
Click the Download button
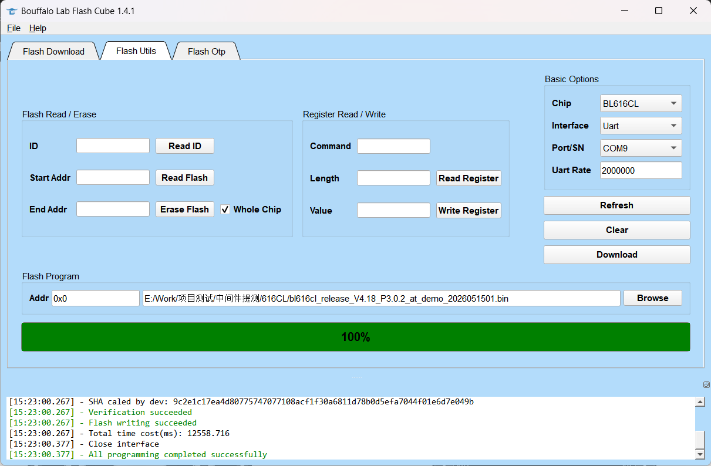616,255
